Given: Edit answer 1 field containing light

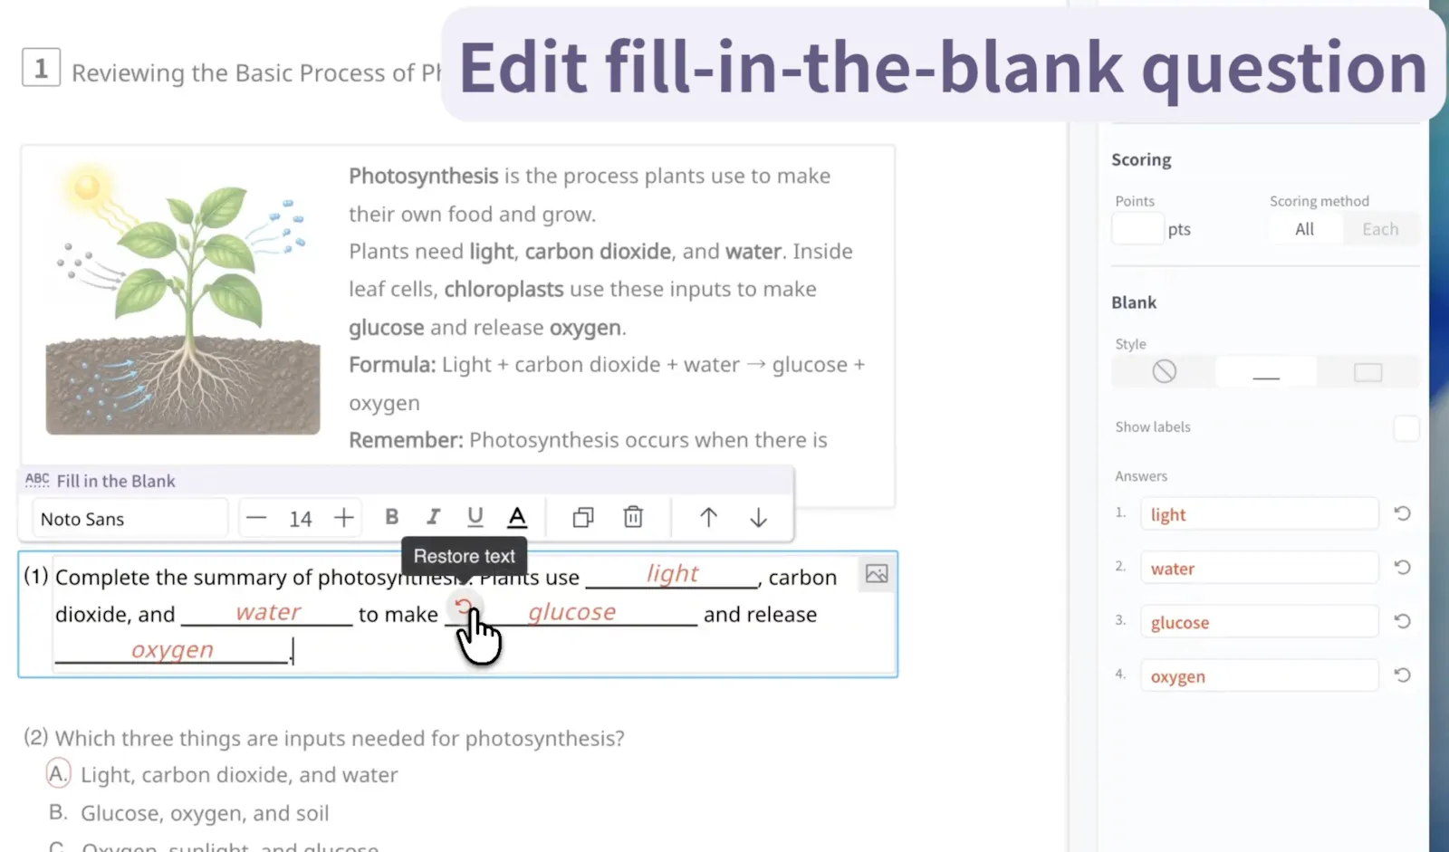Looking at the screenshot, I should 1259,514.
